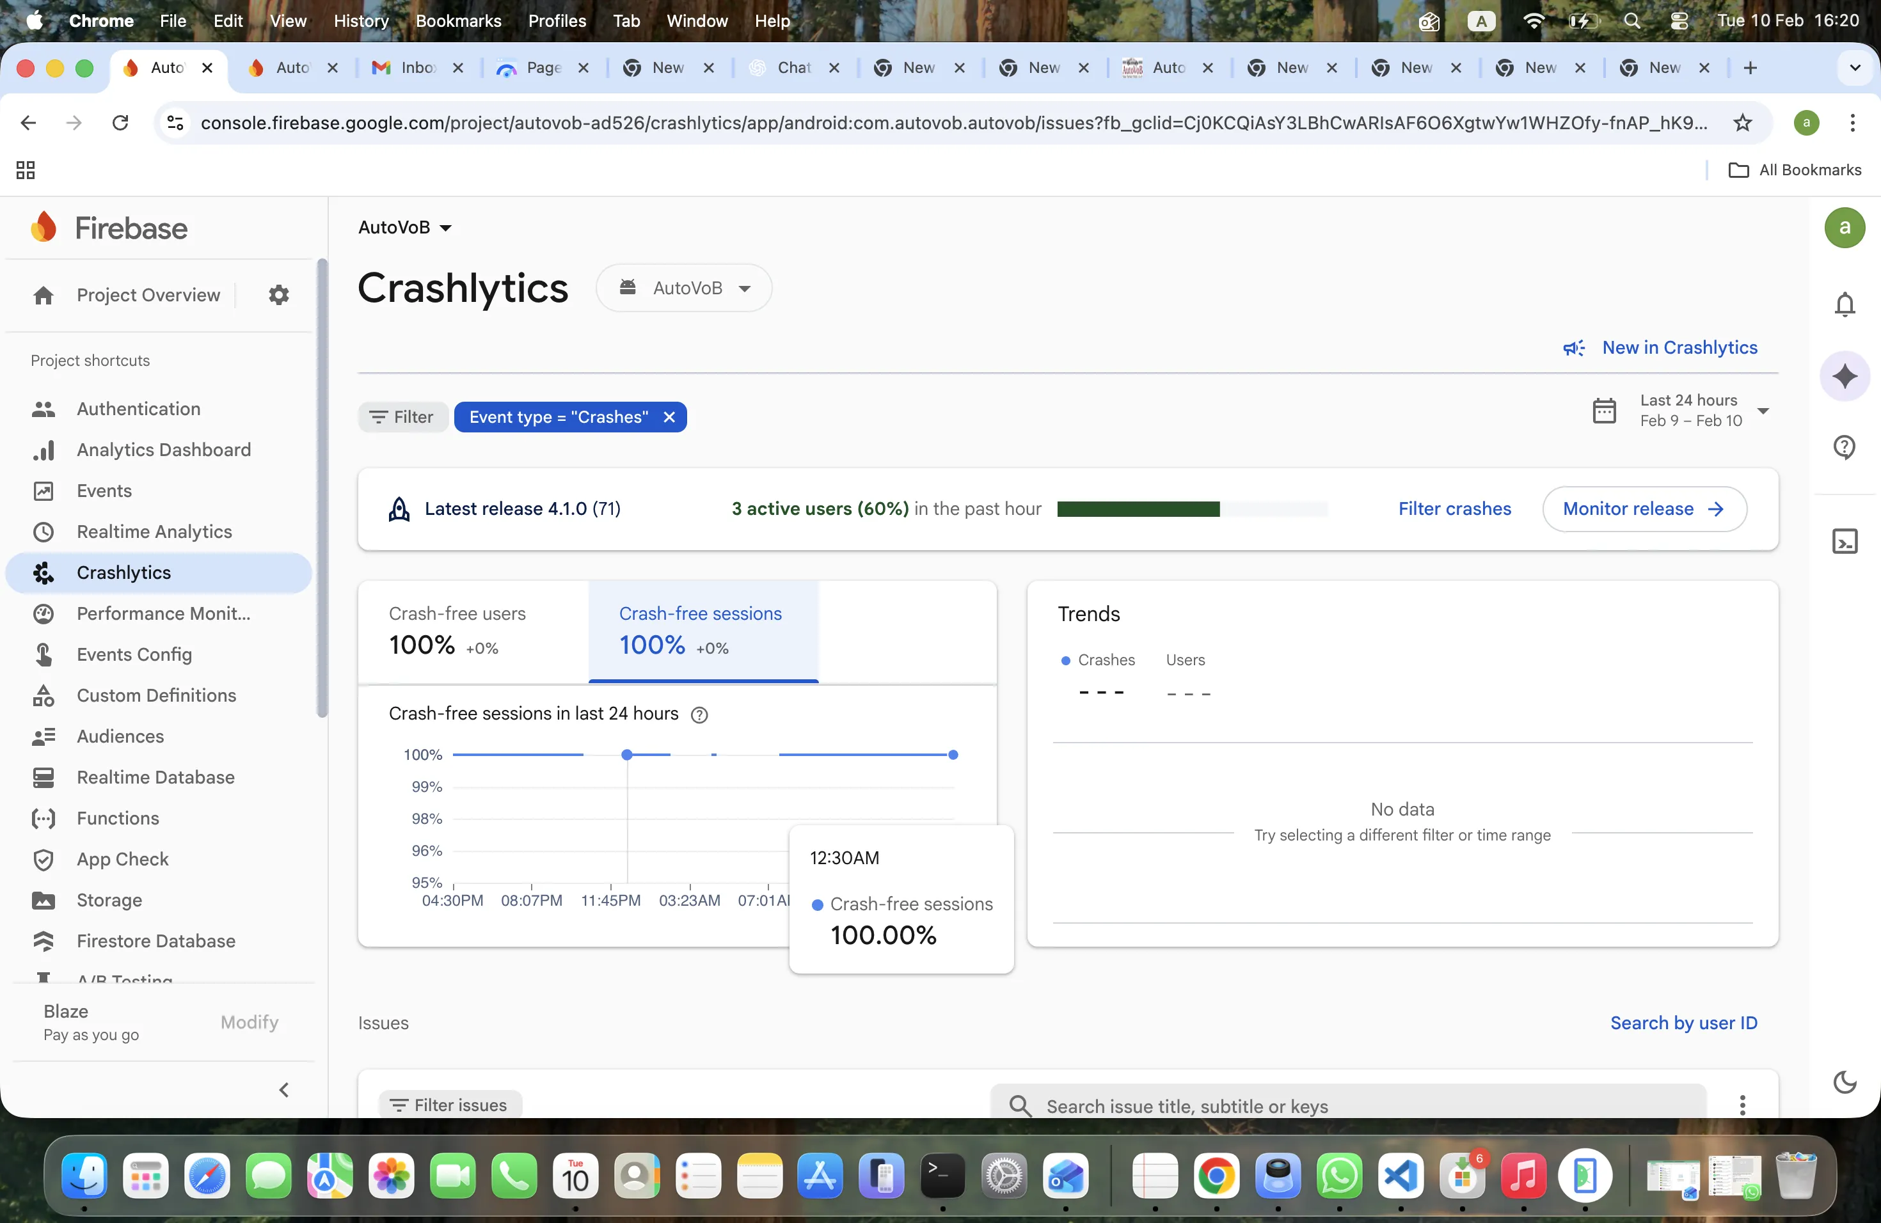Open All Bookmarks folder
Image resolution: width=1881 pixels, height=1223 pixels.
1794,170
